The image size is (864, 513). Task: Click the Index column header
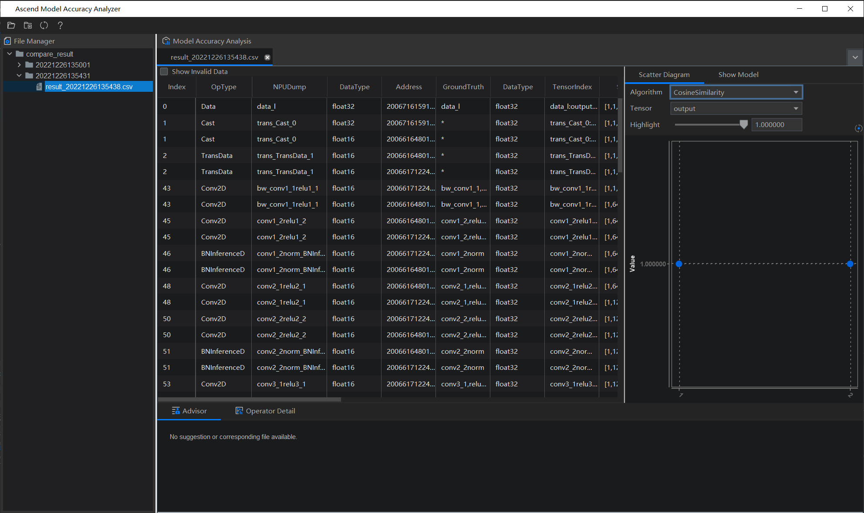pyautogui.click(x=177, y=87)
